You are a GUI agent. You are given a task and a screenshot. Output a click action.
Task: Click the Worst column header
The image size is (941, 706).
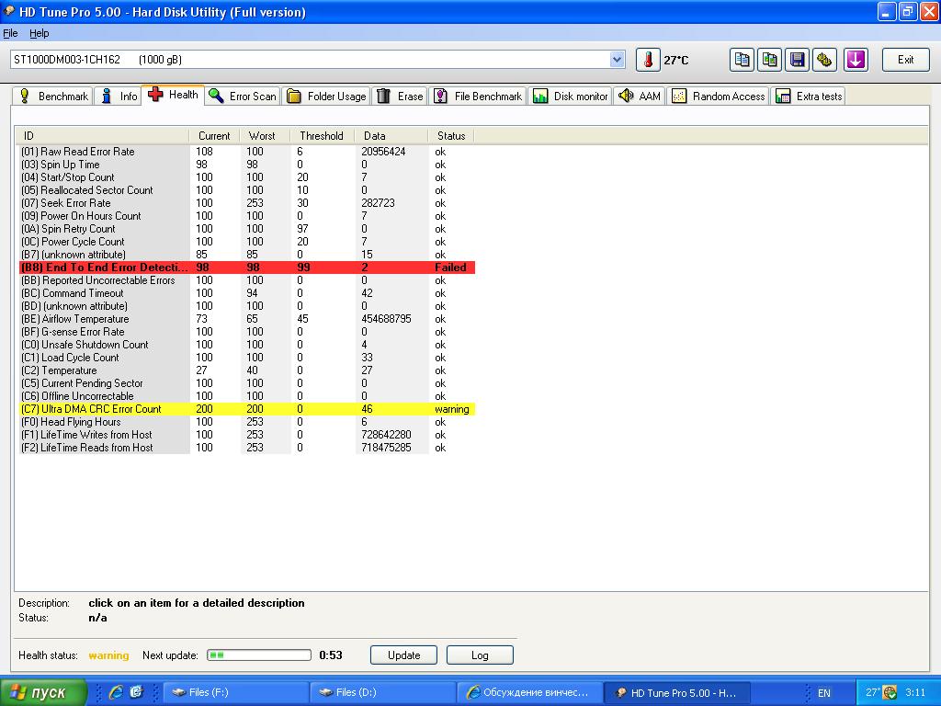[265, 136]
